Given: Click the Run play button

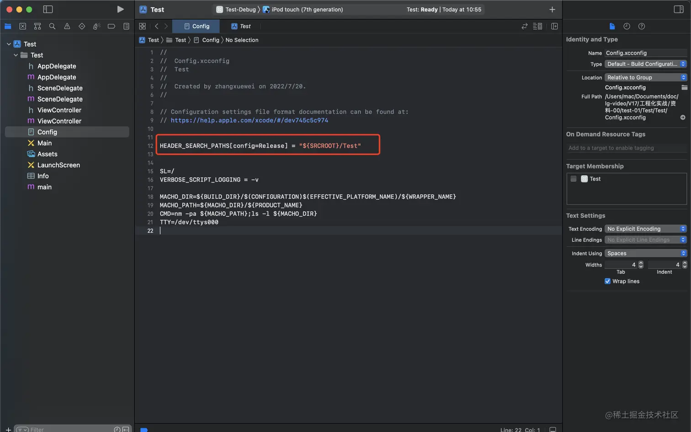Looking at the screenshot, I should (x=120, y=9).
